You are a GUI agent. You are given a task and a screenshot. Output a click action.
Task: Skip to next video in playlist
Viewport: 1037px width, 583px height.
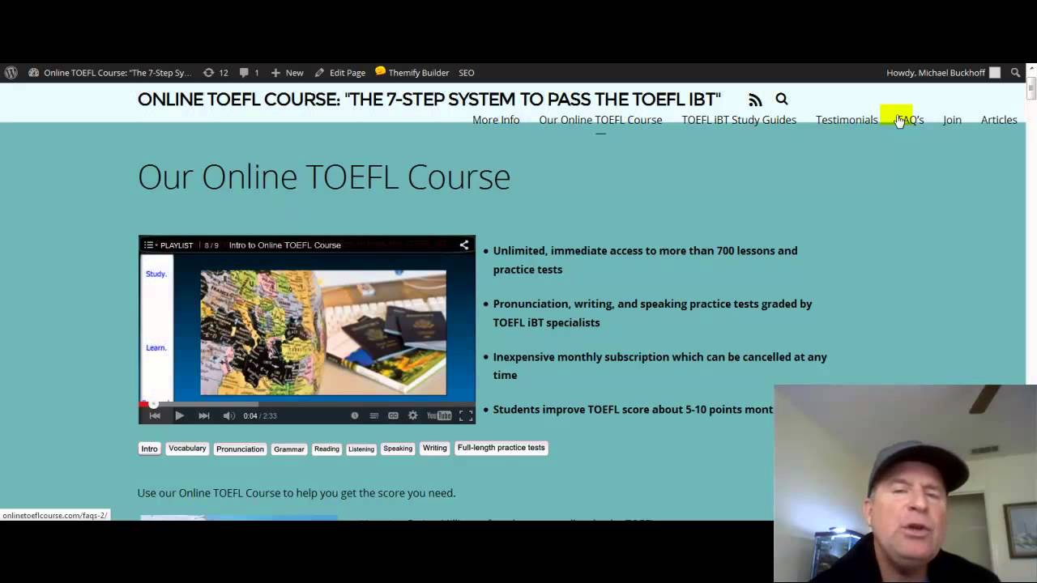pos(204,415)
